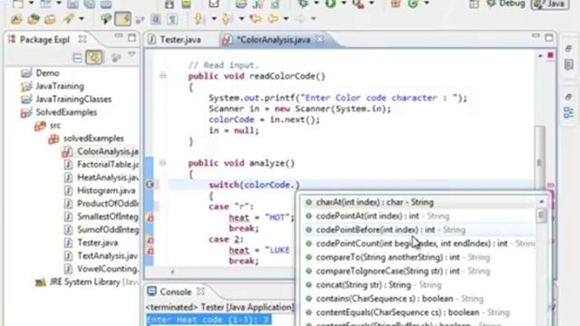Switch to the Debug perspective
Viewport: 580px width, 326px height.
[x=506, y=4]
